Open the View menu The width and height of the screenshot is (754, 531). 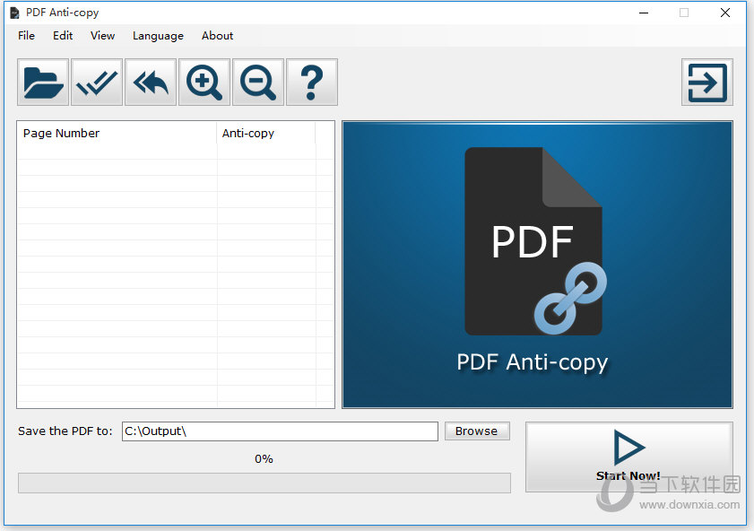(x=102, y=36)
